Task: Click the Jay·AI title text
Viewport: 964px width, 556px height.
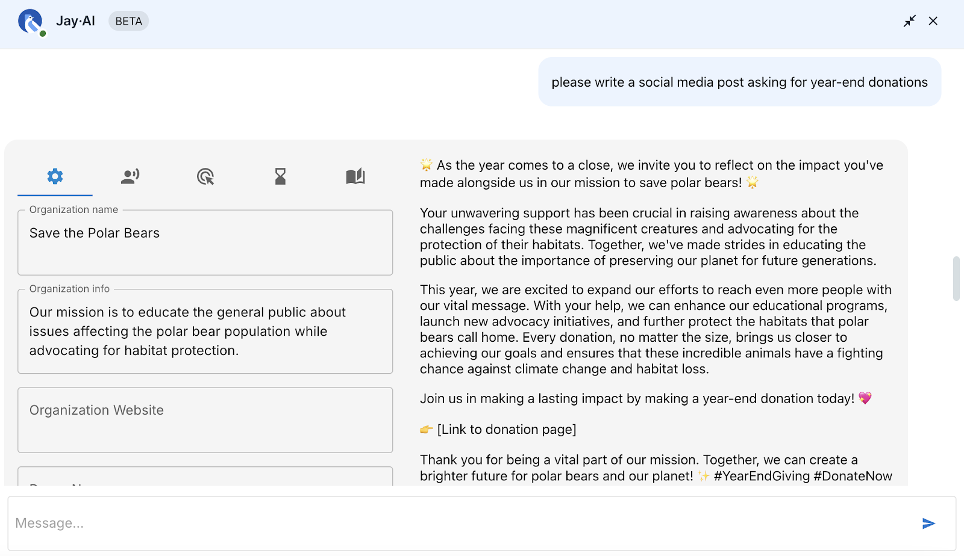Action: pyautogui.click(x=75, y=21)
